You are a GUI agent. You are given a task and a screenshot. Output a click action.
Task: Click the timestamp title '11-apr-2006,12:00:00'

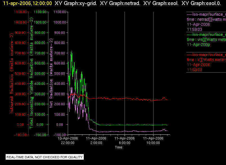(x=27, y=3)
